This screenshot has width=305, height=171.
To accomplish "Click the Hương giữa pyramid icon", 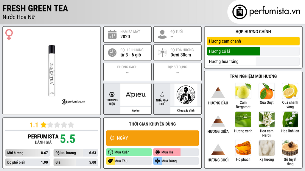I will coord(218,121).
